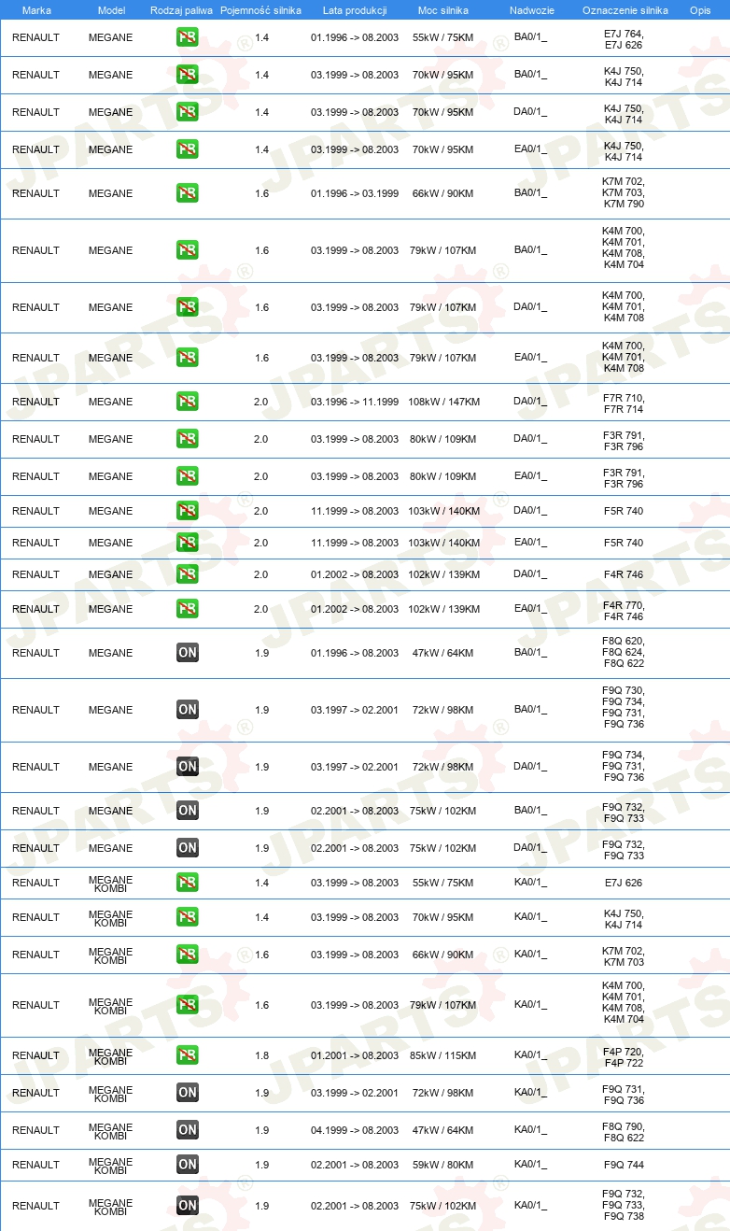The image size is (730, 1231).
Task: Click the Lata produkcji column header
Action: 355,10
